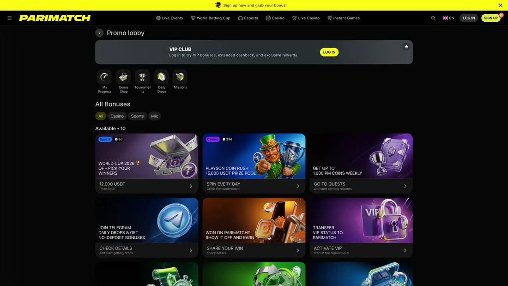Open World Betting Cup navigation item

click(x=211, y=18)
